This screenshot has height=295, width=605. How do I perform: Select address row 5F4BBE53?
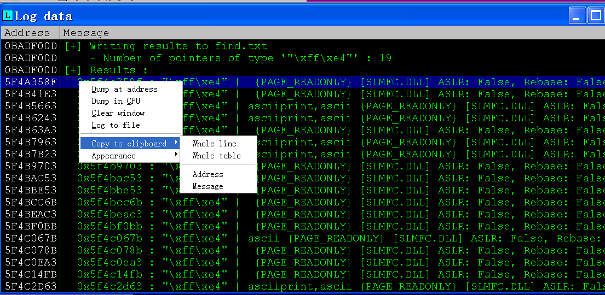(31, 190)
